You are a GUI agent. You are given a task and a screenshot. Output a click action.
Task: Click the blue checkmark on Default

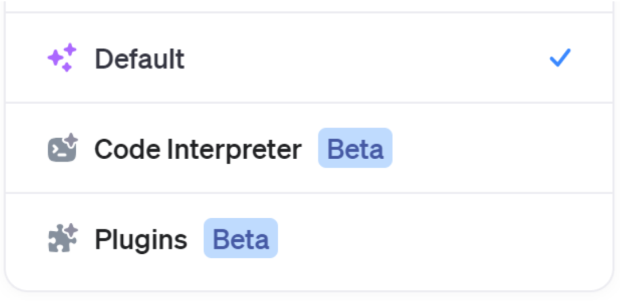pyautogui.click(x=560, y=58)
